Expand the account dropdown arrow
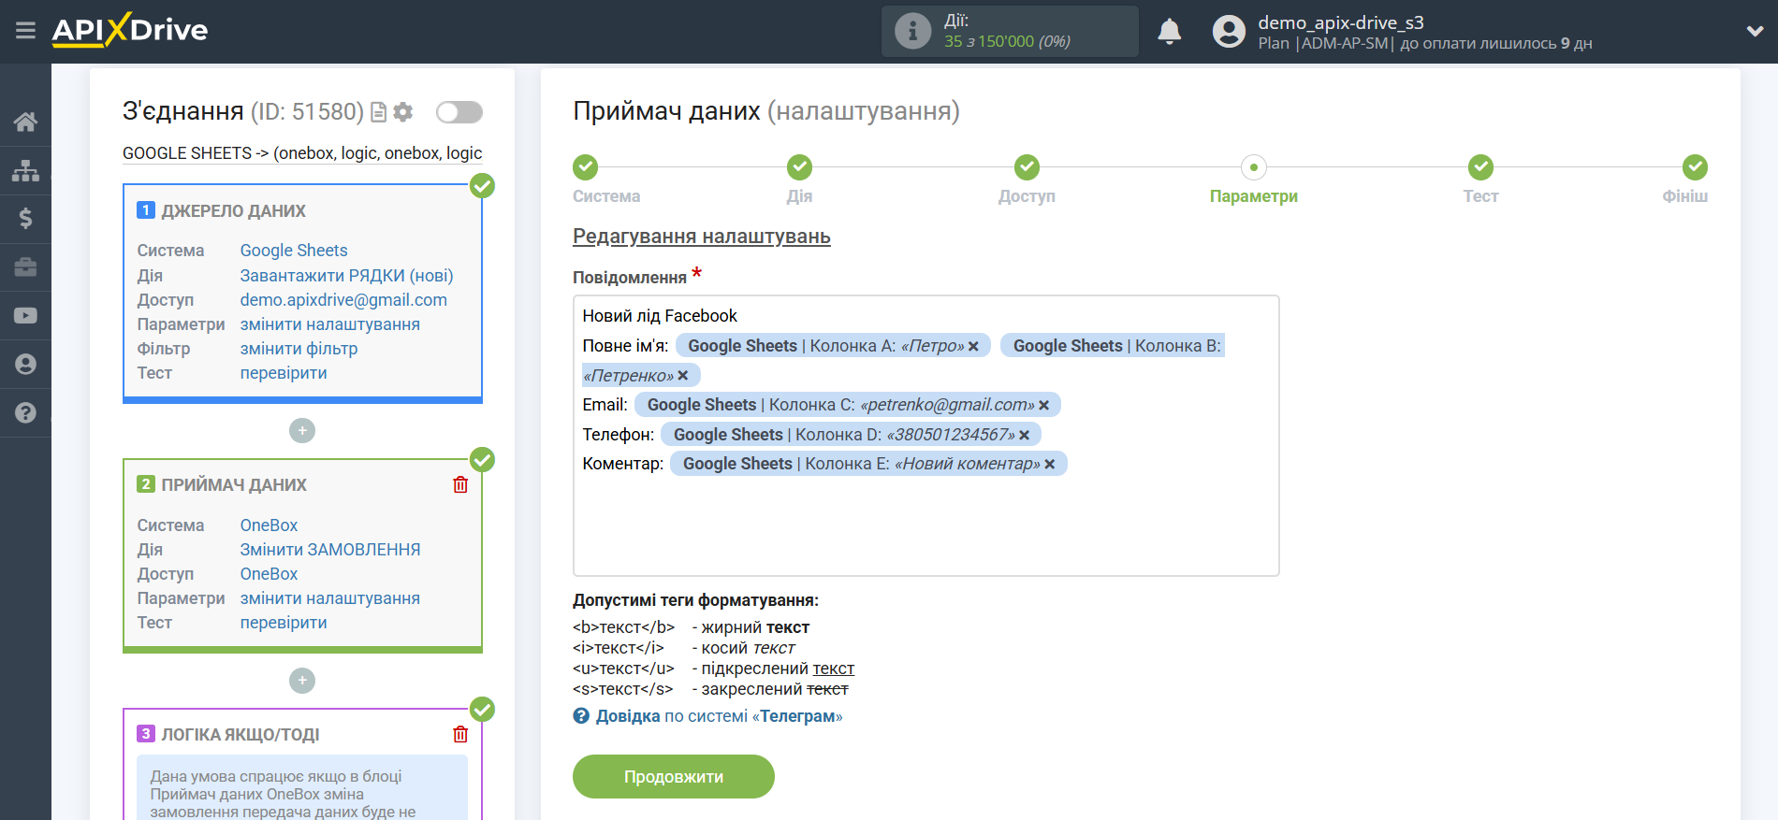 coord(1755,31)
